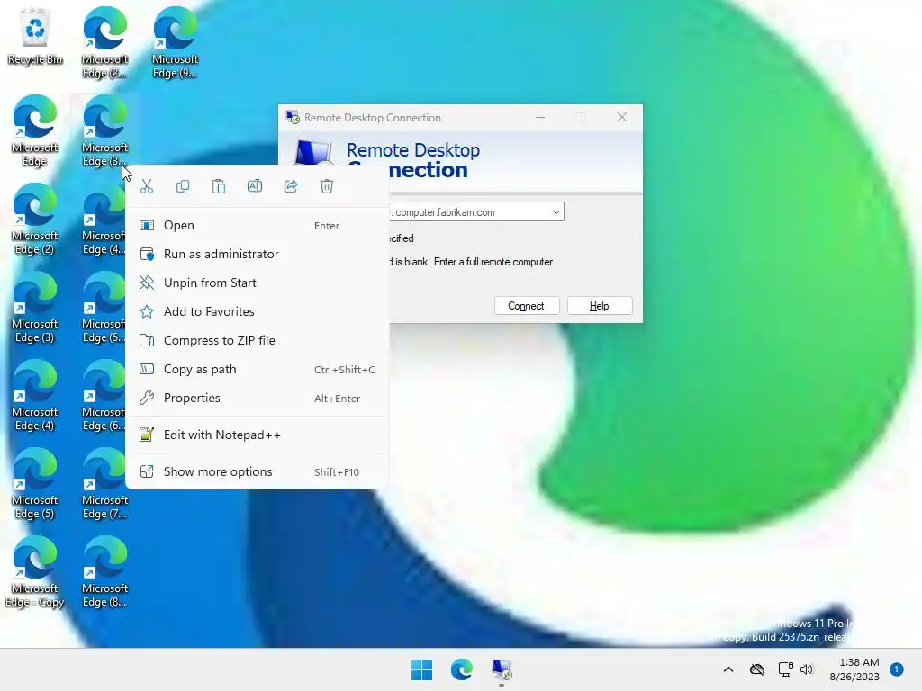This screenshot has height=691, width=922.
Task: Select the Microsoft Edge desktop shortcut
Action: click(35, 130)
